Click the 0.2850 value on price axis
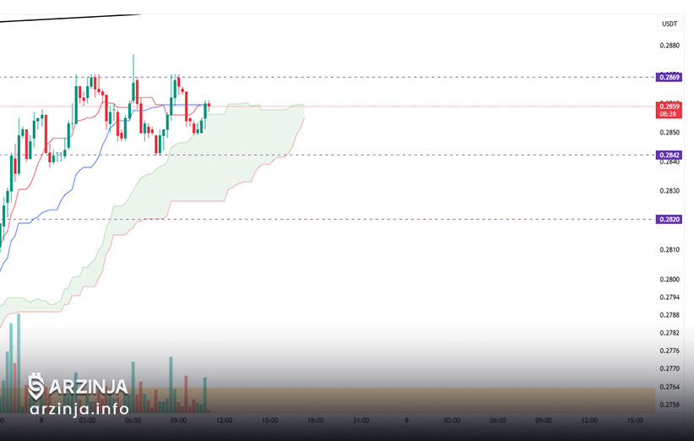 click(670, 133)
